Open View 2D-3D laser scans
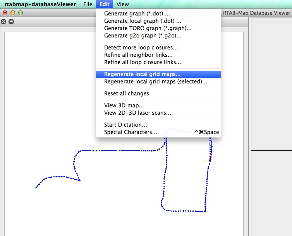This screenshot has height=236, width=292. pos(137,113)
